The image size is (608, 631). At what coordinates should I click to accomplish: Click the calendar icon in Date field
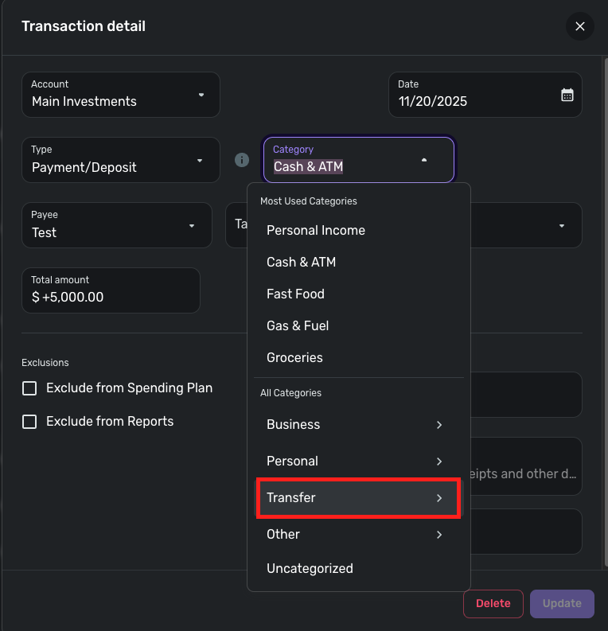coord(567,95)
